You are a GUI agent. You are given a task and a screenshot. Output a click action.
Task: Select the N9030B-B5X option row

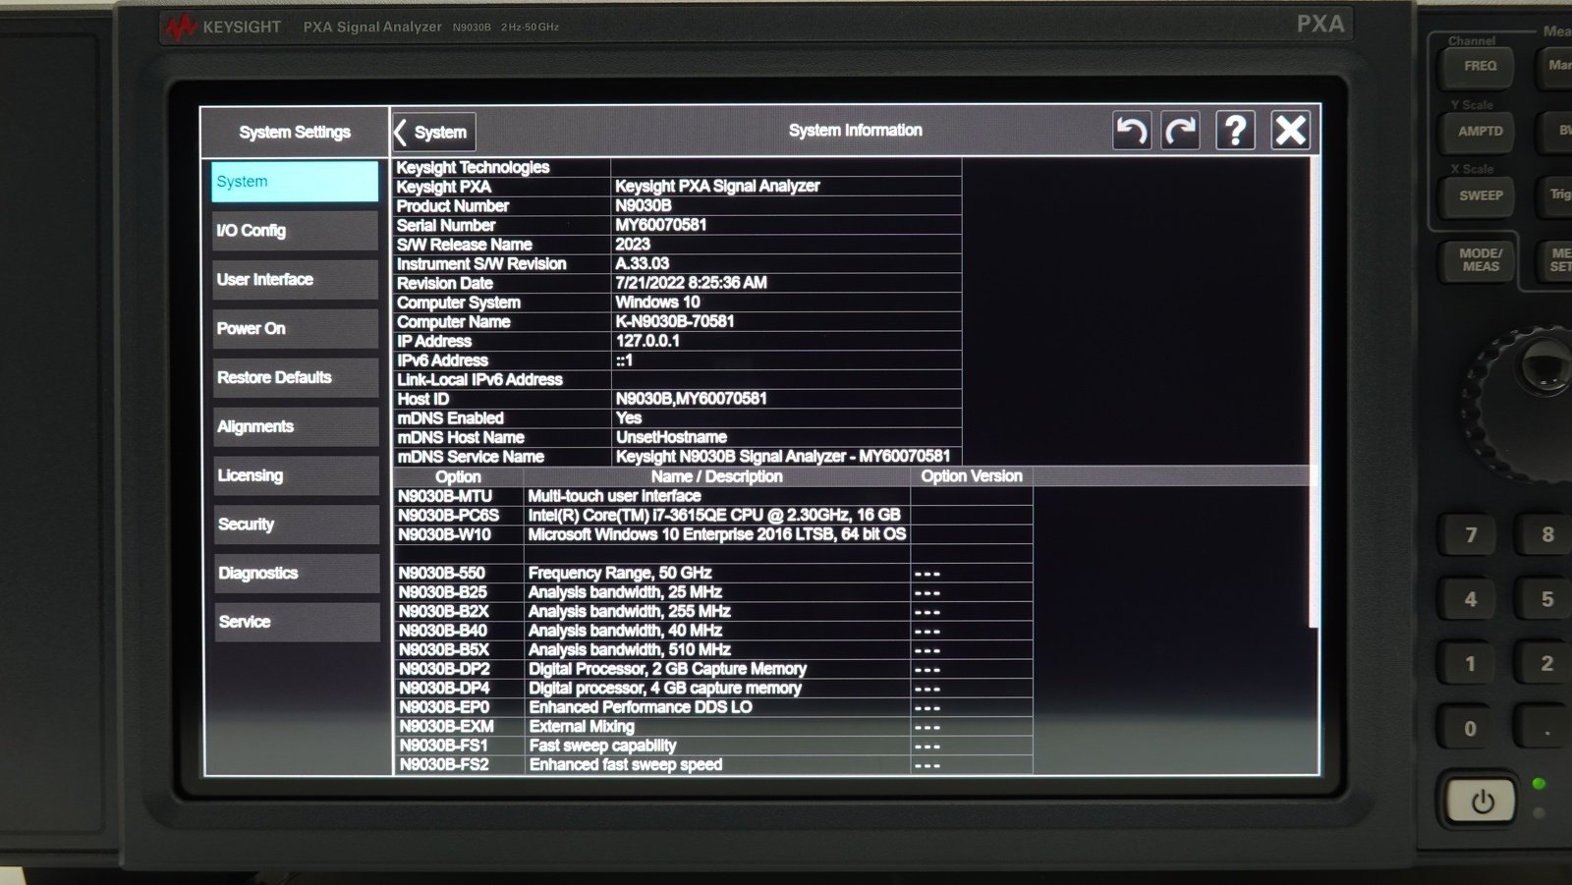coord(713,649)
